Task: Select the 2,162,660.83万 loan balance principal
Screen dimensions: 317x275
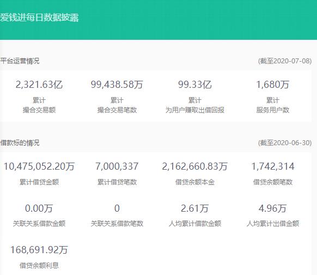Action: tap(194, 166)
